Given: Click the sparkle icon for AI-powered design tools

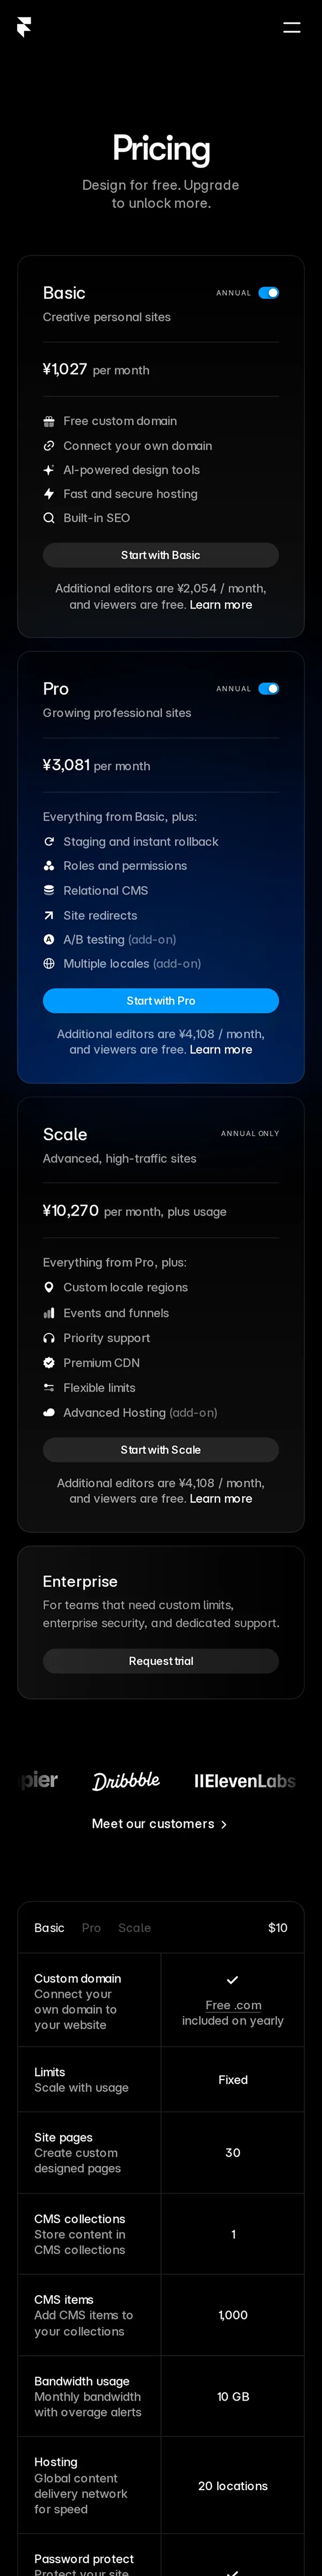Looking at the screenshot, I should [x=49, y=470].
